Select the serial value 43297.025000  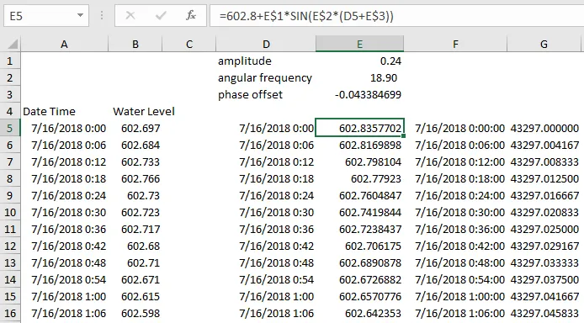coord(544,230)
